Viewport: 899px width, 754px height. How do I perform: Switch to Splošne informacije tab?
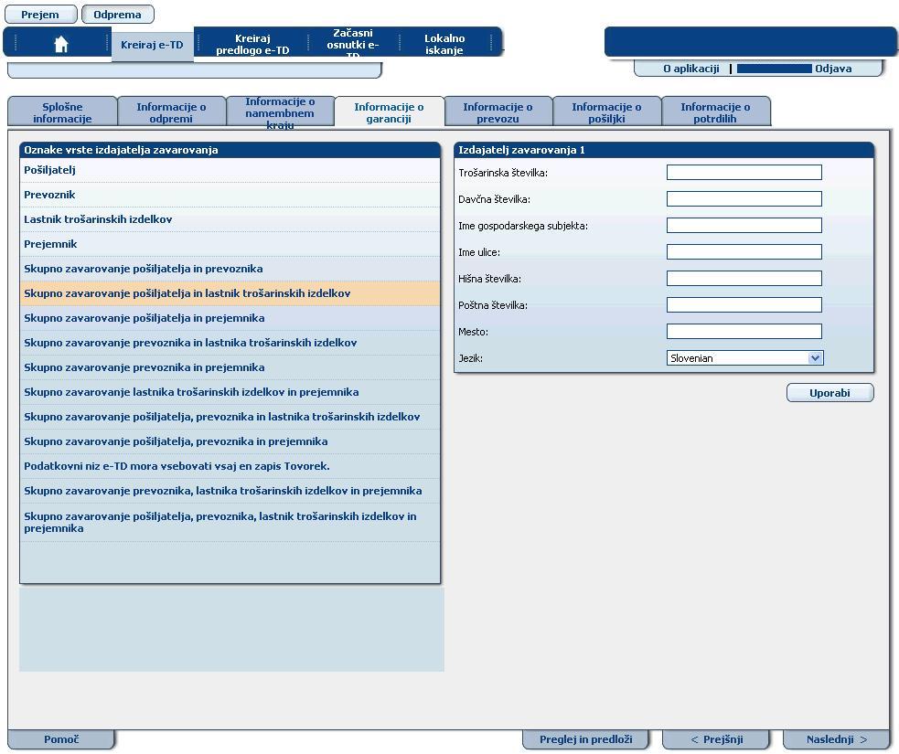[62, 112]
